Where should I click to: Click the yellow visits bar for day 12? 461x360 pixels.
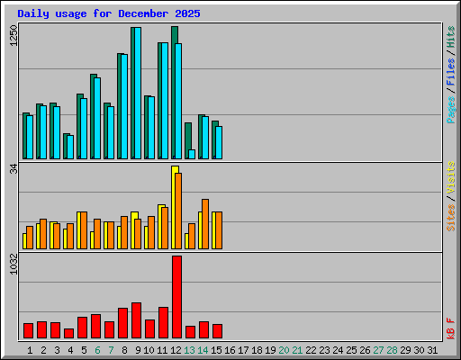point(173,207)
